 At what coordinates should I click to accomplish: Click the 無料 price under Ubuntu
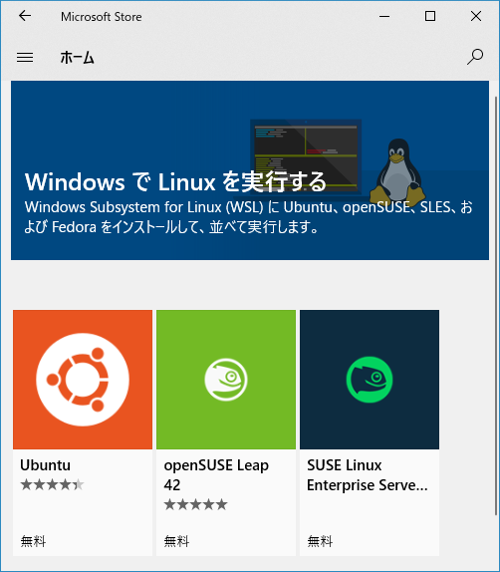point(33,541)
